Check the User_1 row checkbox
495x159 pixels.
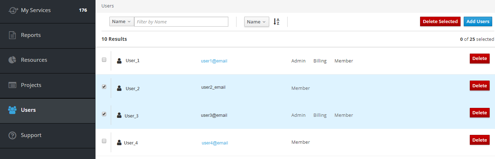104,60
